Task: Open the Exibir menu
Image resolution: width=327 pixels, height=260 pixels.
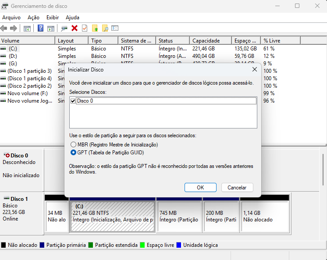Action: point(53,18)
